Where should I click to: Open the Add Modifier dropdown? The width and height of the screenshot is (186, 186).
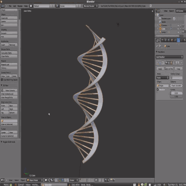(x=169, y=57)
